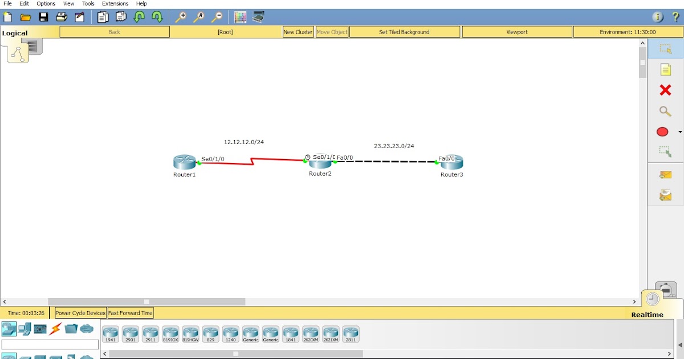Activate the Delete tool

[665, 90]
